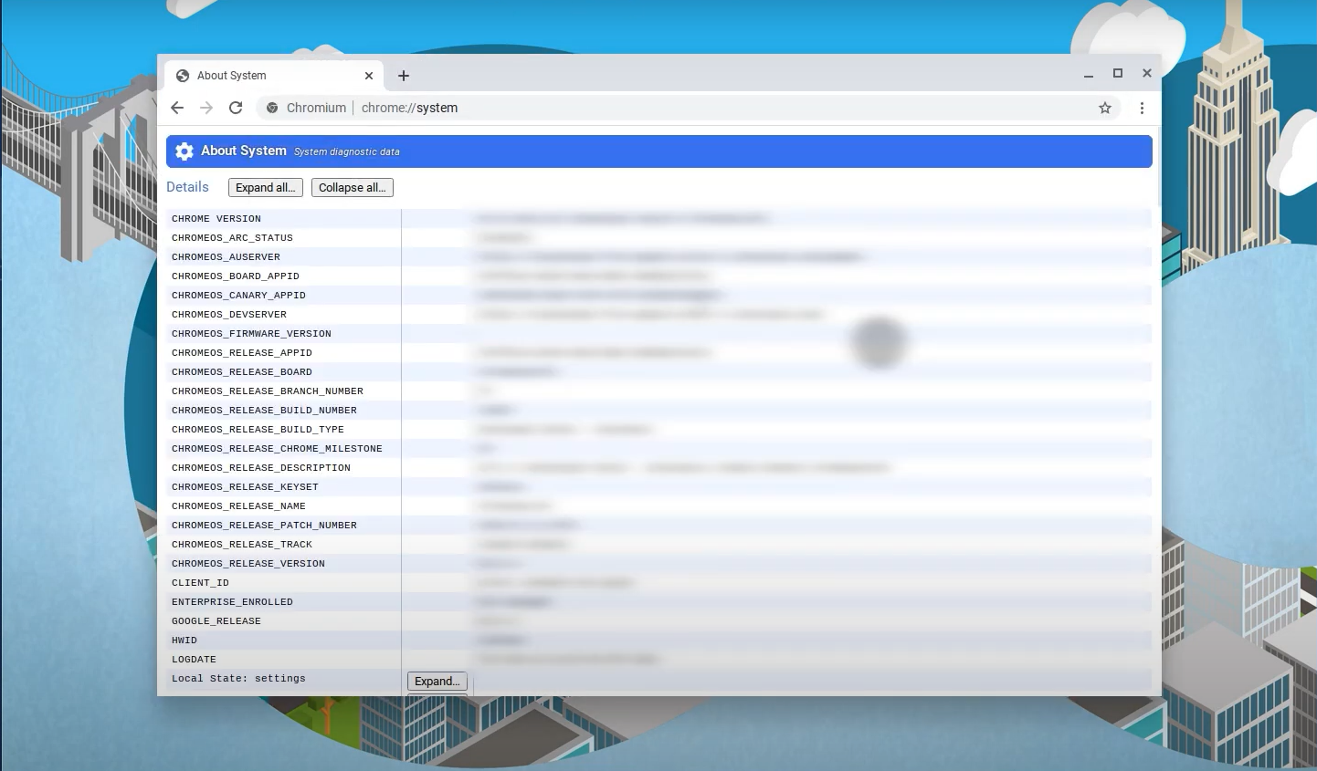Expand the Local State: settings entry
Screen dimensions: 1317x771
pos(437,682)
